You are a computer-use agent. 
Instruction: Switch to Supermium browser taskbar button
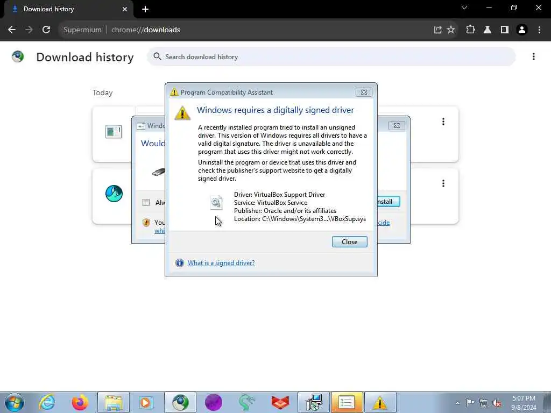click(x=180, y=402)
